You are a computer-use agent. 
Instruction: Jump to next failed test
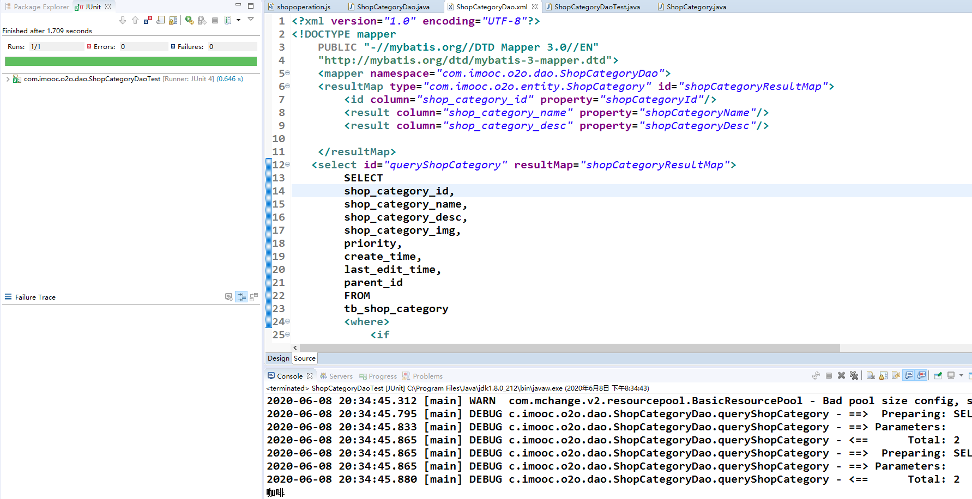click(123, 20)
